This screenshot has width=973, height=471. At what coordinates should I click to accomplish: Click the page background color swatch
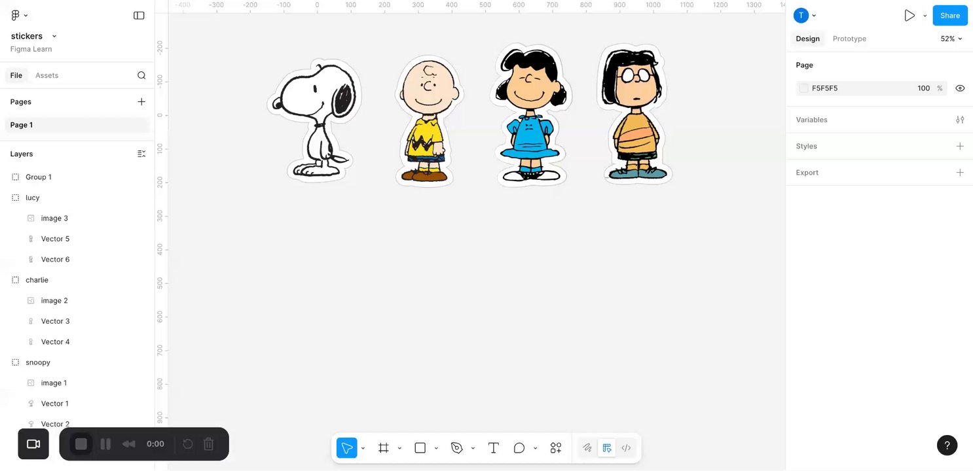coord(803,88)
